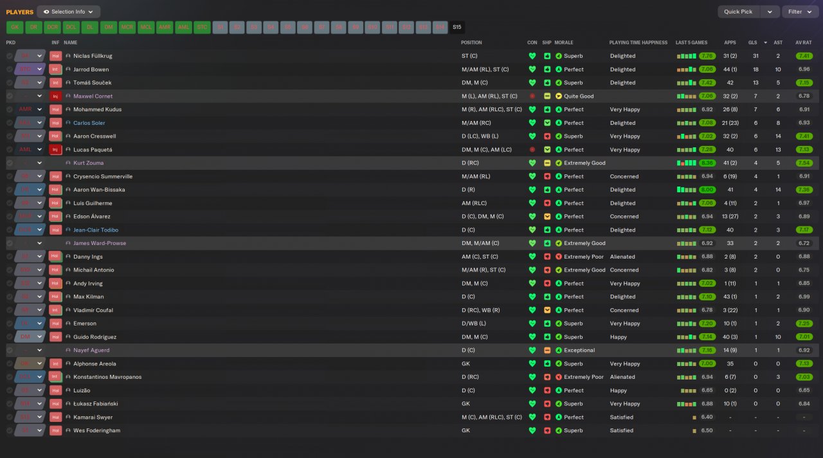Toggle the picked check for Guido Rodríguez
The height and width of the screenshot is (458, 823).
click(10, 337)
